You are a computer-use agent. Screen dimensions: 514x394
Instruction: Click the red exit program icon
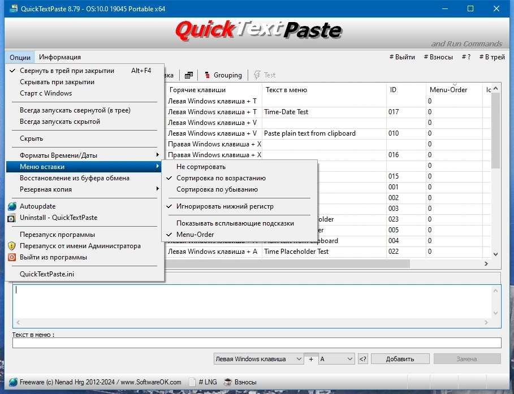click(12, 257)
